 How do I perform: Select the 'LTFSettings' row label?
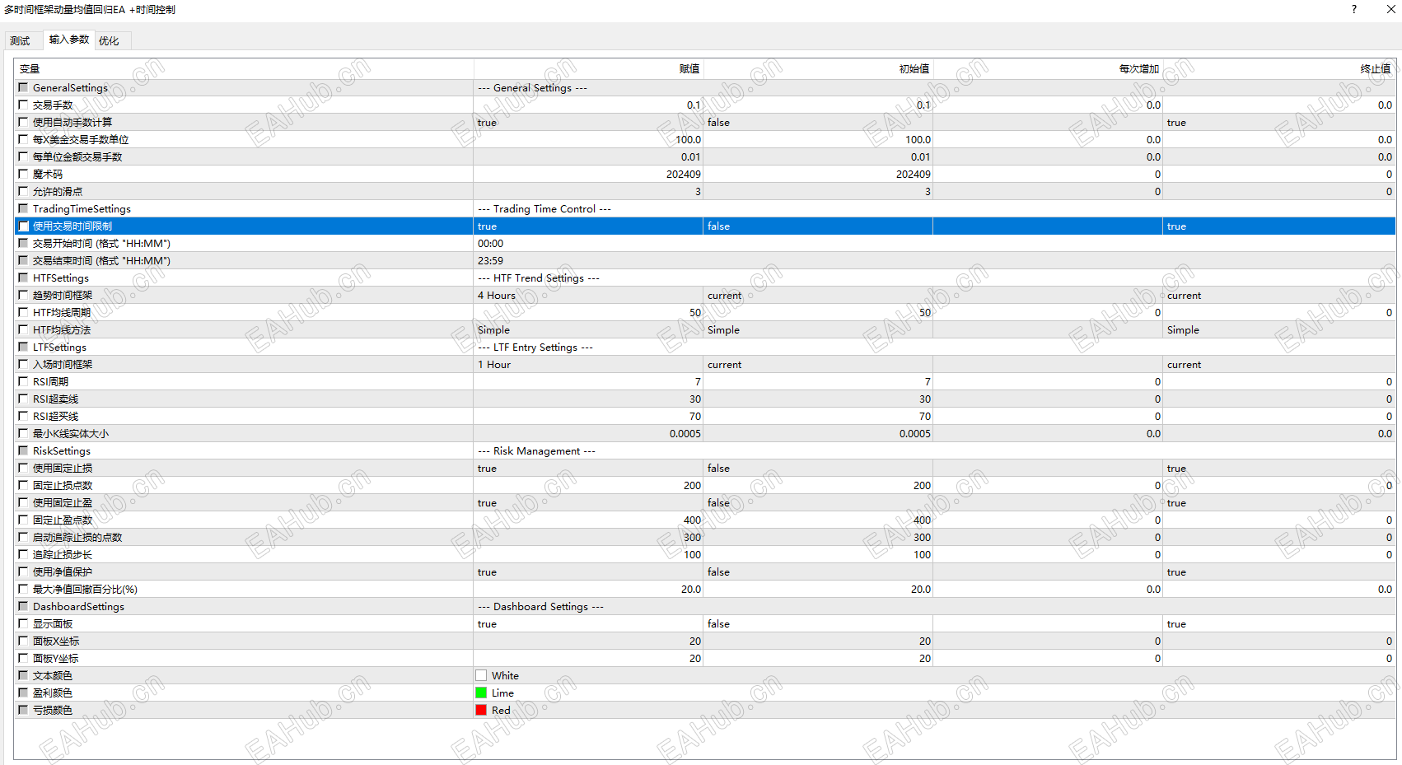click(59, 348)
